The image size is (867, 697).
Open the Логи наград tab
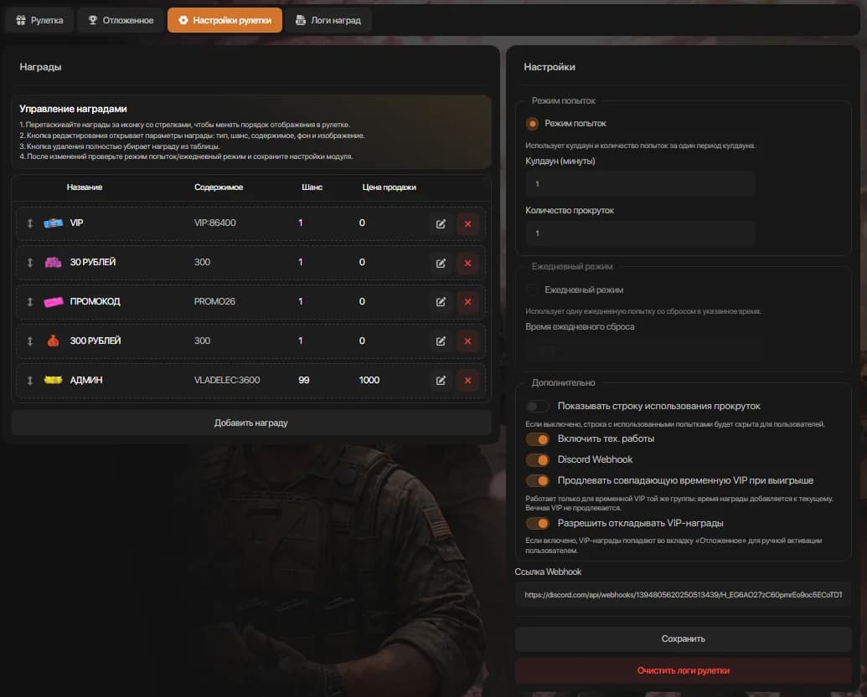(x=328, y=20)
